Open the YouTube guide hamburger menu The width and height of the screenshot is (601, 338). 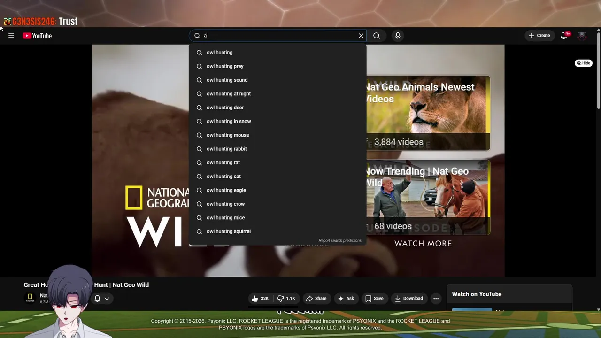tap(11, 36)
